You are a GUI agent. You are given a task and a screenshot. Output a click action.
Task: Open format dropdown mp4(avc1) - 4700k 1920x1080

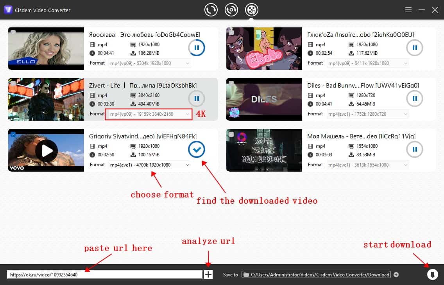click(150, 165)
